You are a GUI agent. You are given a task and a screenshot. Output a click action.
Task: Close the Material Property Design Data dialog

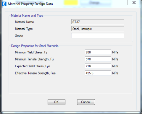click(x=134, y=2)
